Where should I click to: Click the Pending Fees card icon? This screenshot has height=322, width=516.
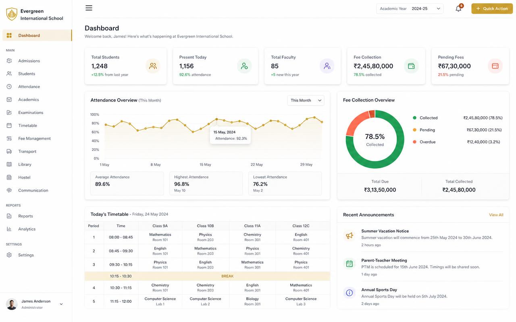pos(495,66)
